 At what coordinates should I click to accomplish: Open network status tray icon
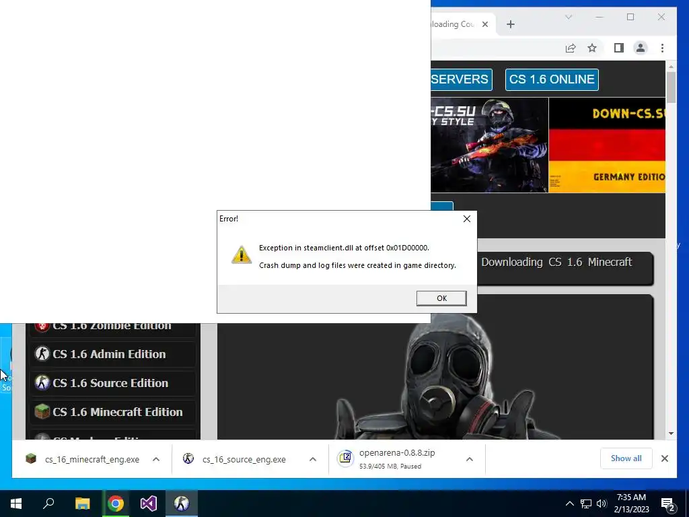(586, 504)
